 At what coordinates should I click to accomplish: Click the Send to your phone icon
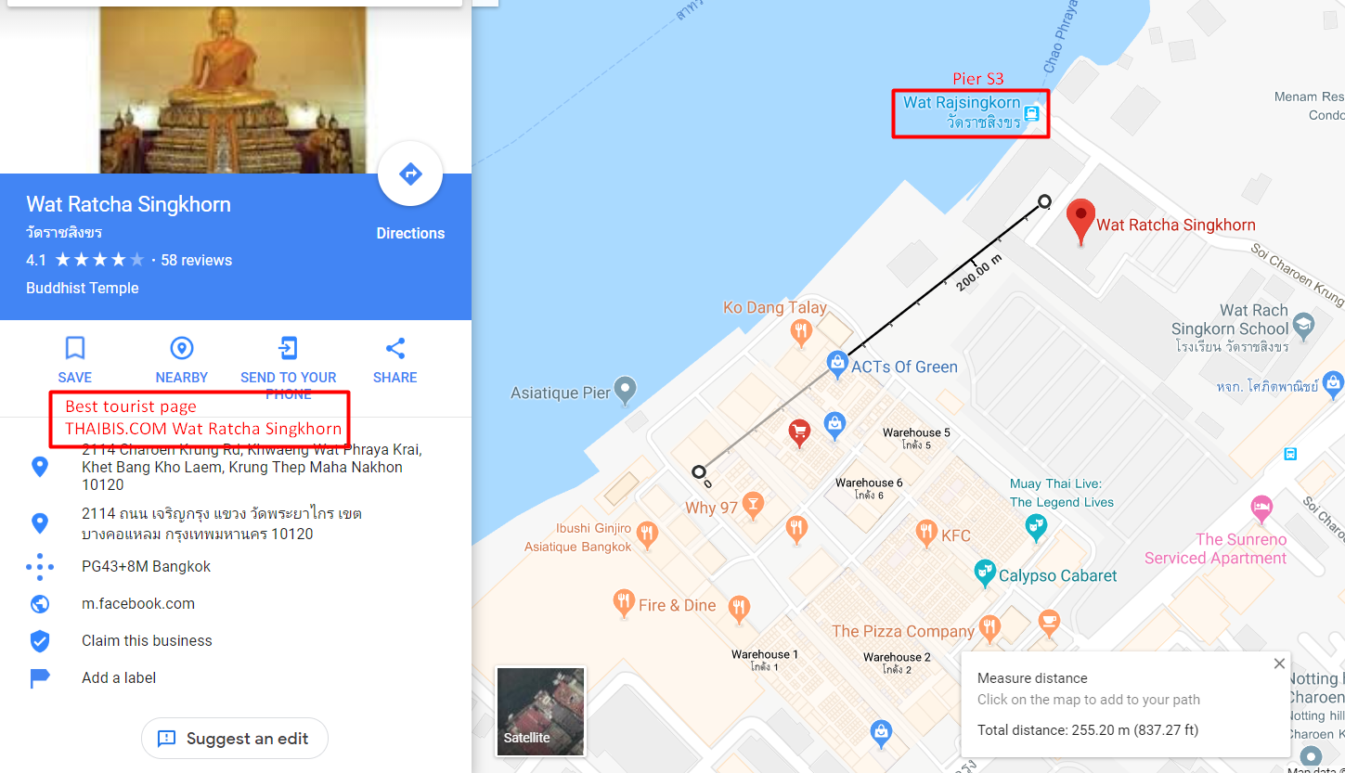288,348
